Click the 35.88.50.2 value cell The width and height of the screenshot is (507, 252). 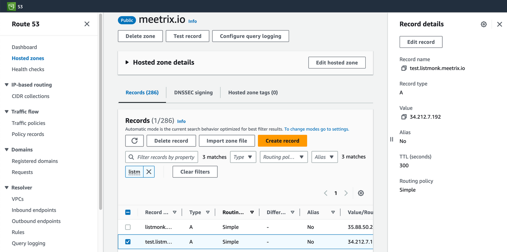[x=360, y=227]
